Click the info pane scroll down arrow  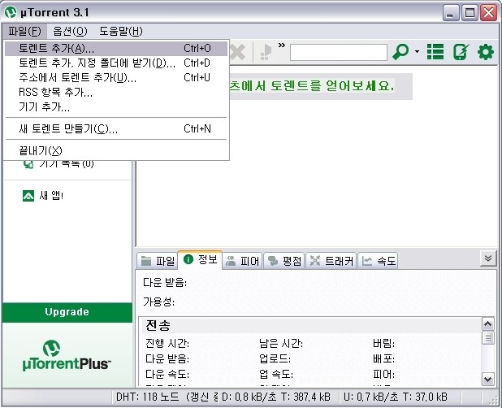click(x=488, y=380)
